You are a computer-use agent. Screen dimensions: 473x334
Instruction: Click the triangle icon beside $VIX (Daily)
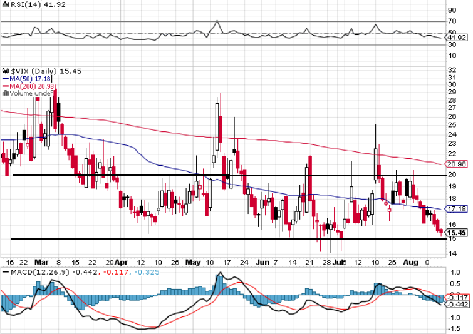click(x=3, y=71)
